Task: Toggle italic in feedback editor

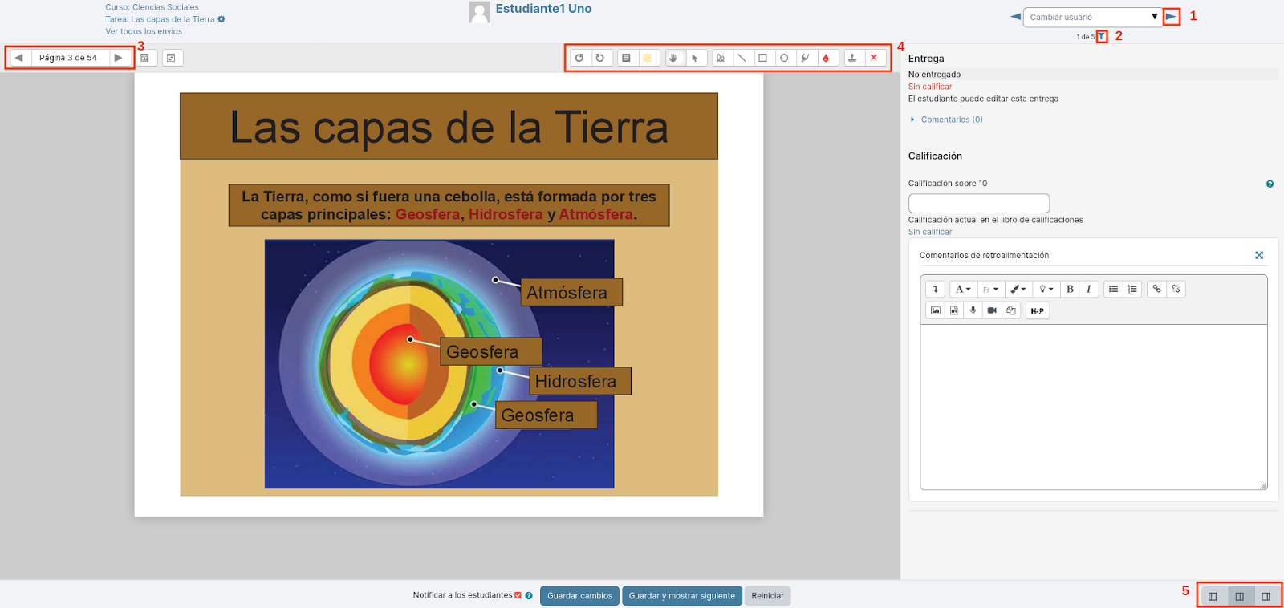Action: [1088, 289]
